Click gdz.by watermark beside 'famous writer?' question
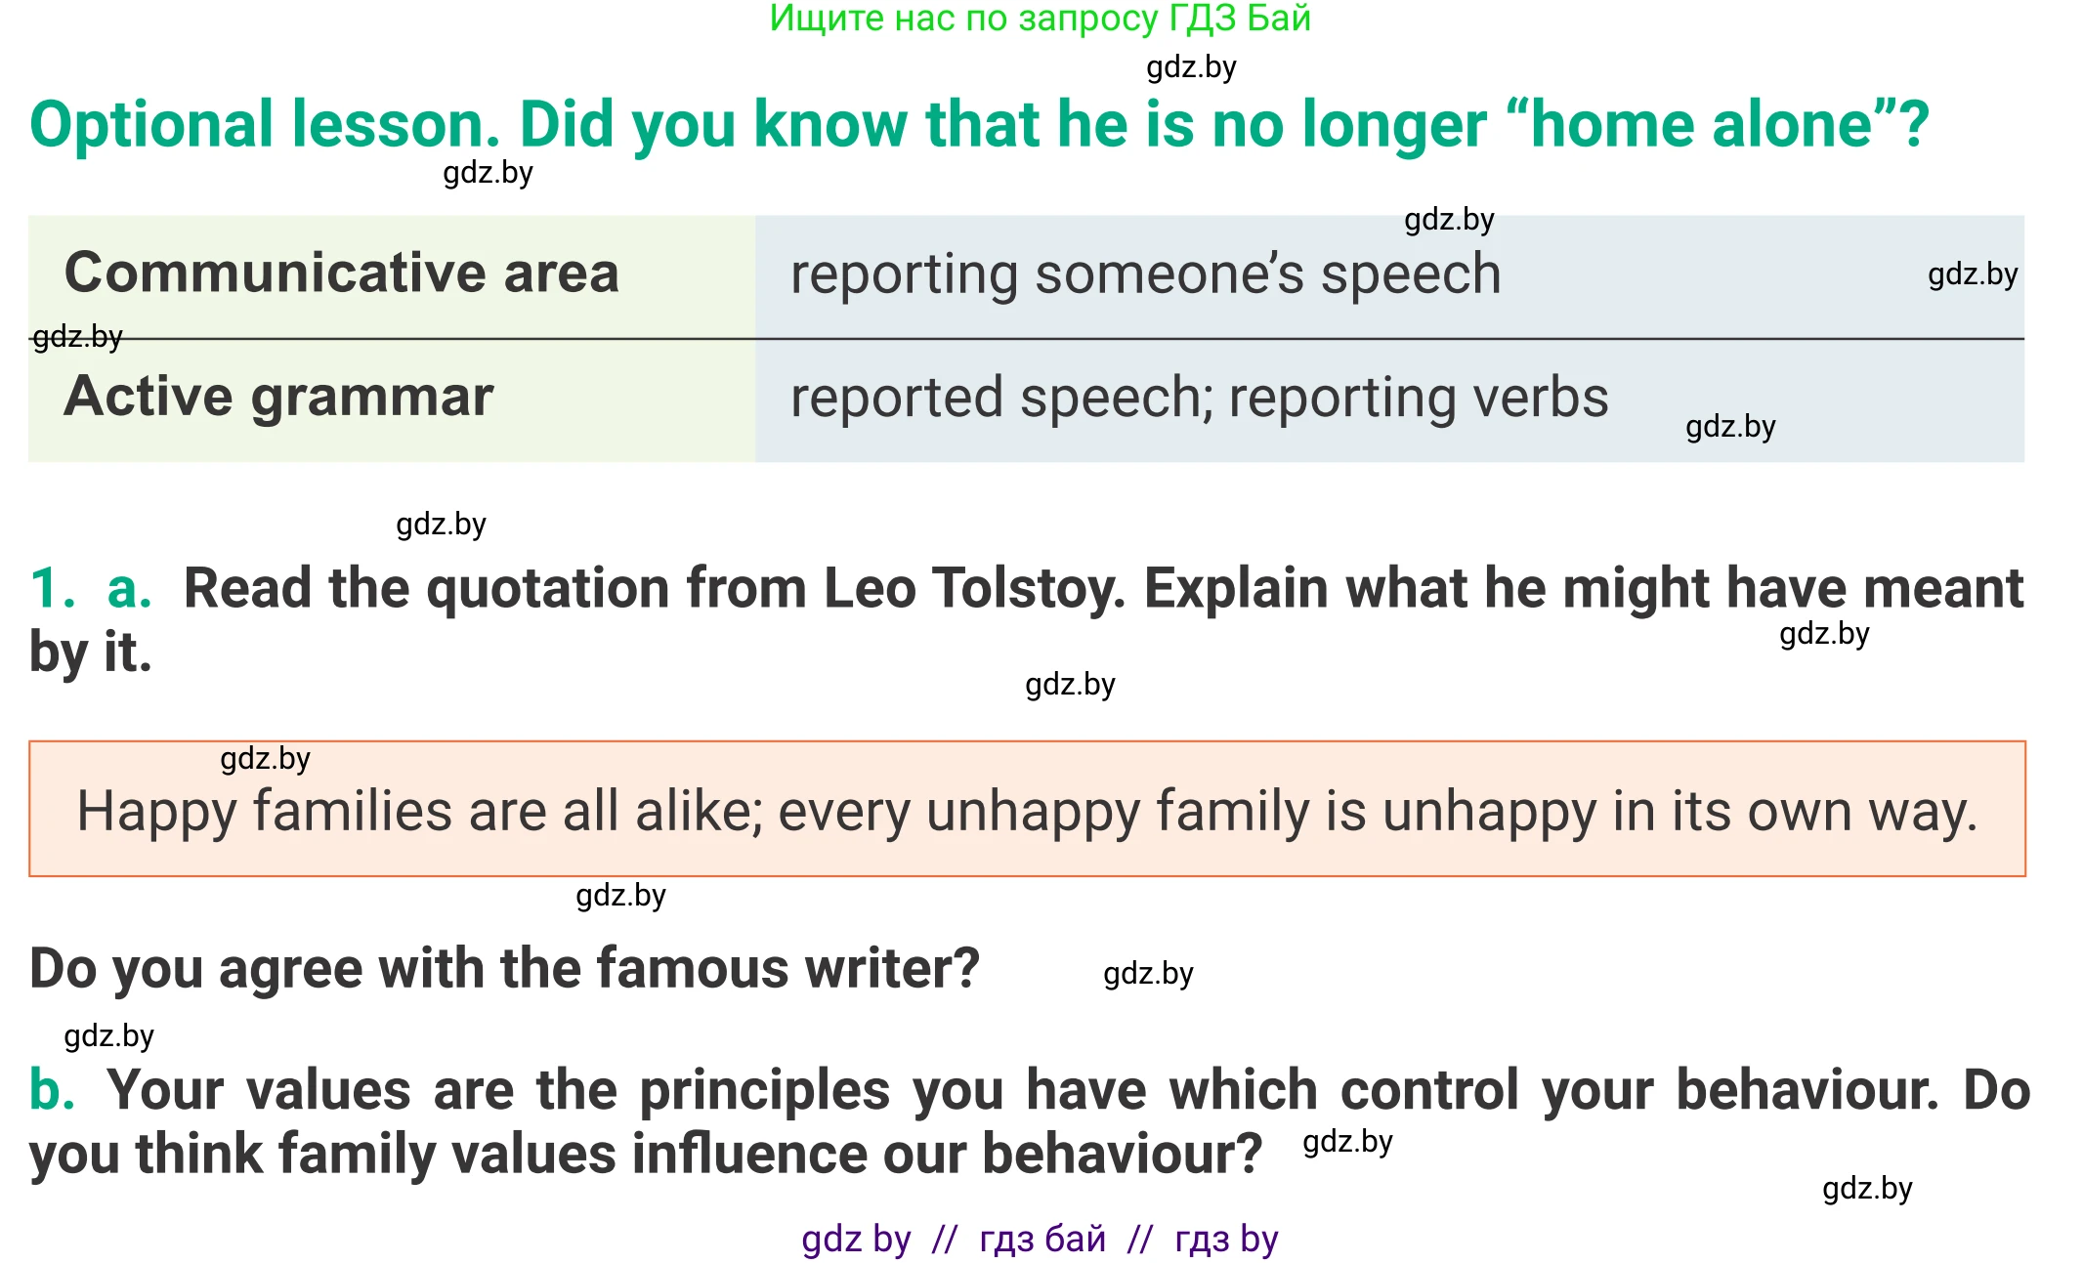This screenshot has height=1263, width=2083. point(1148,973)
